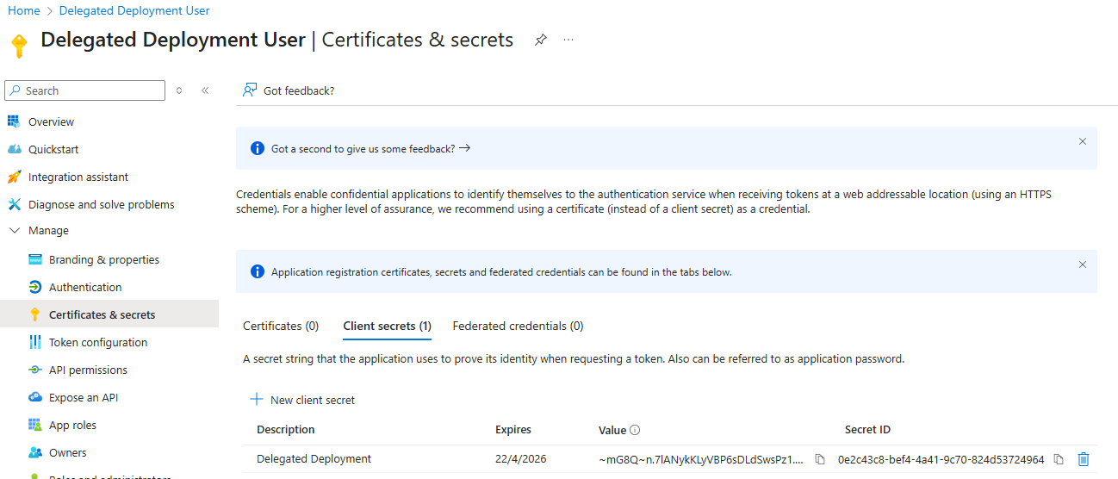Switch to the Federated credentials tab

point(518,327)
